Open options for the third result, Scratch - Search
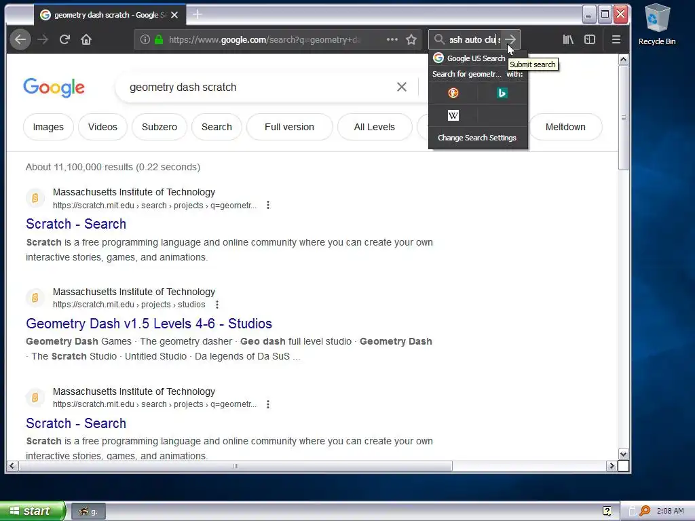The width and height of the screenshot is (695, 521). click(x=267, y=404)
